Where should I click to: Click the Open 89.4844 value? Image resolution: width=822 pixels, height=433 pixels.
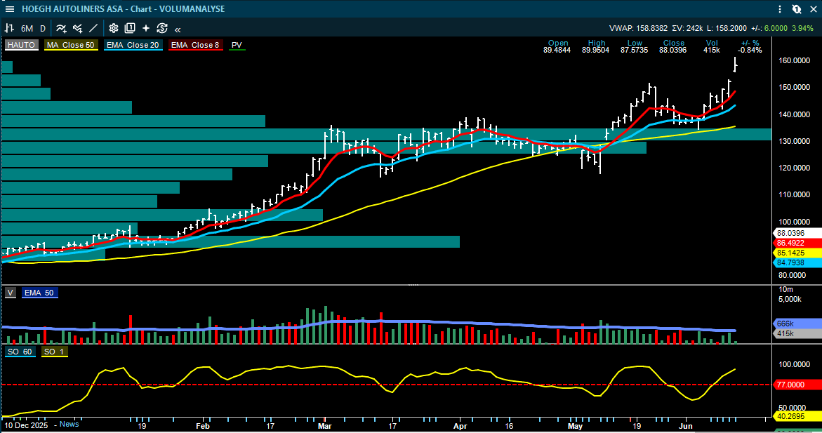coord(557,51)
